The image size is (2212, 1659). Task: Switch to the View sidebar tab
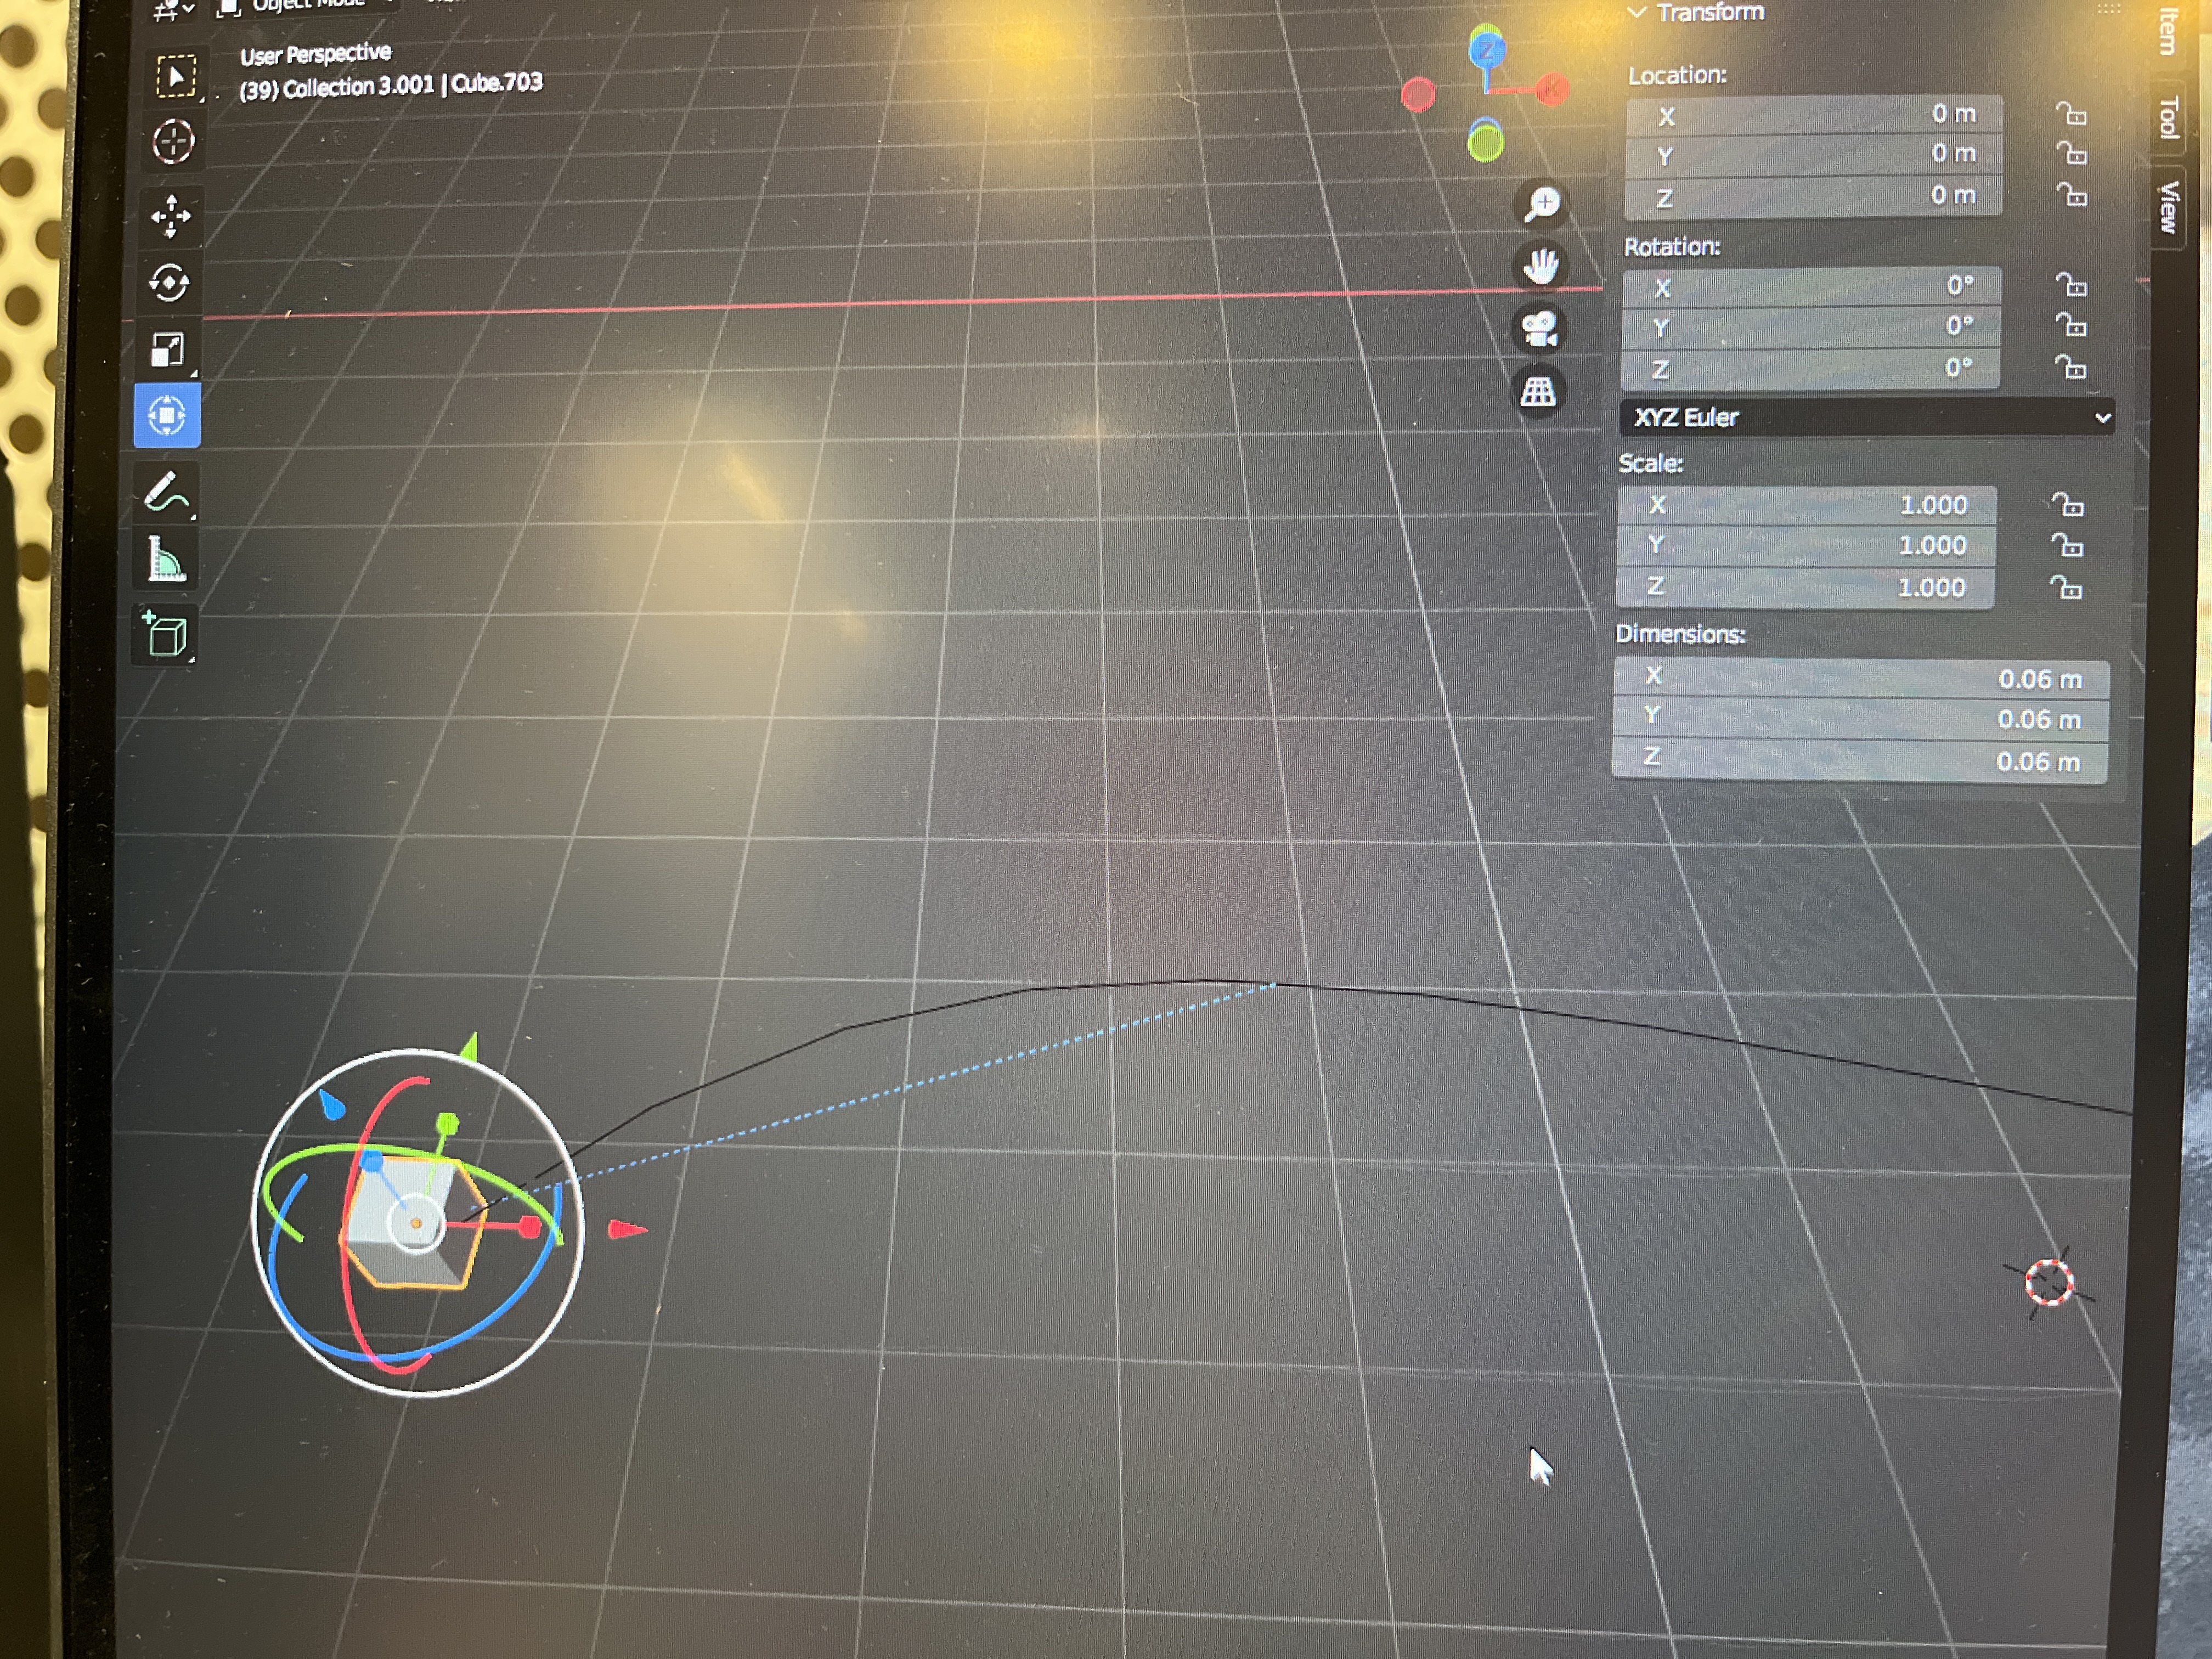[2168, 207]
